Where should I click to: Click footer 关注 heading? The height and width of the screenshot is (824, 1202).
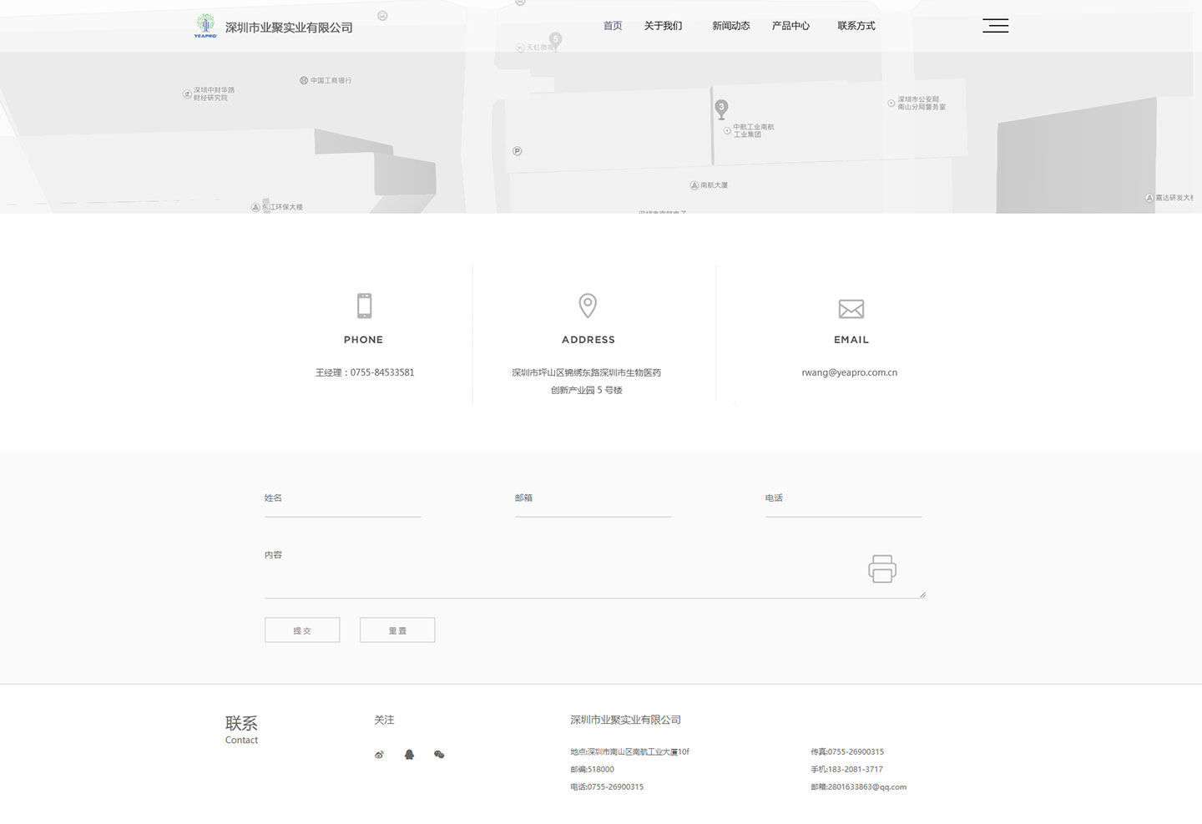point(384,720)
